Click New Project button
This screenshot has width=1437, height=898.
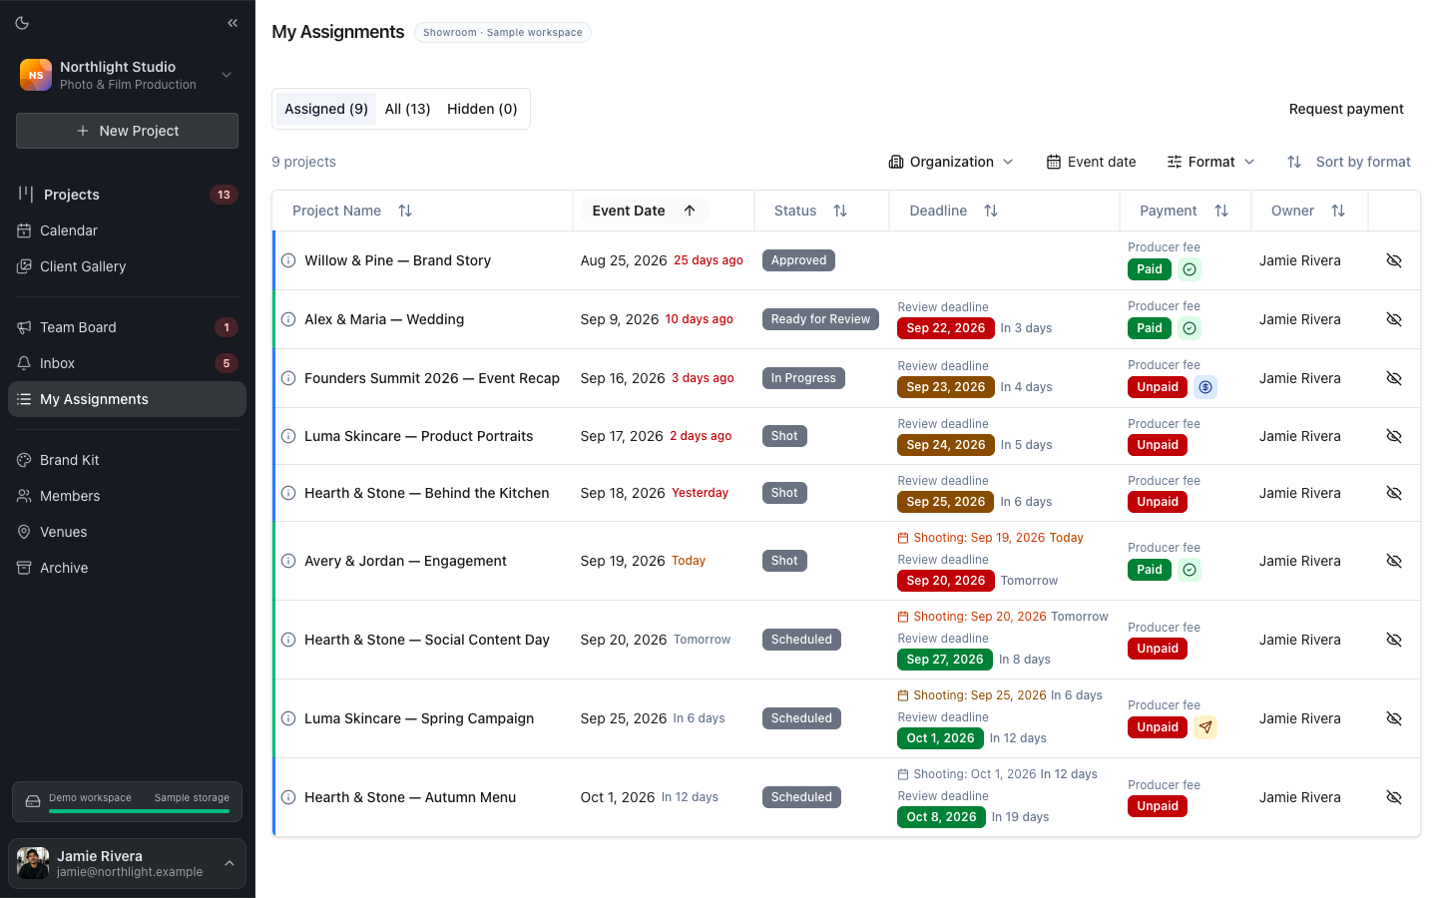tap(127, 131)
